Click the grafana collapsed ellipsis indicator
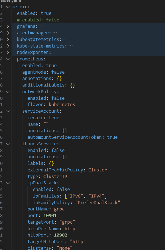This screenshot has width=165, height=250. 41,26
